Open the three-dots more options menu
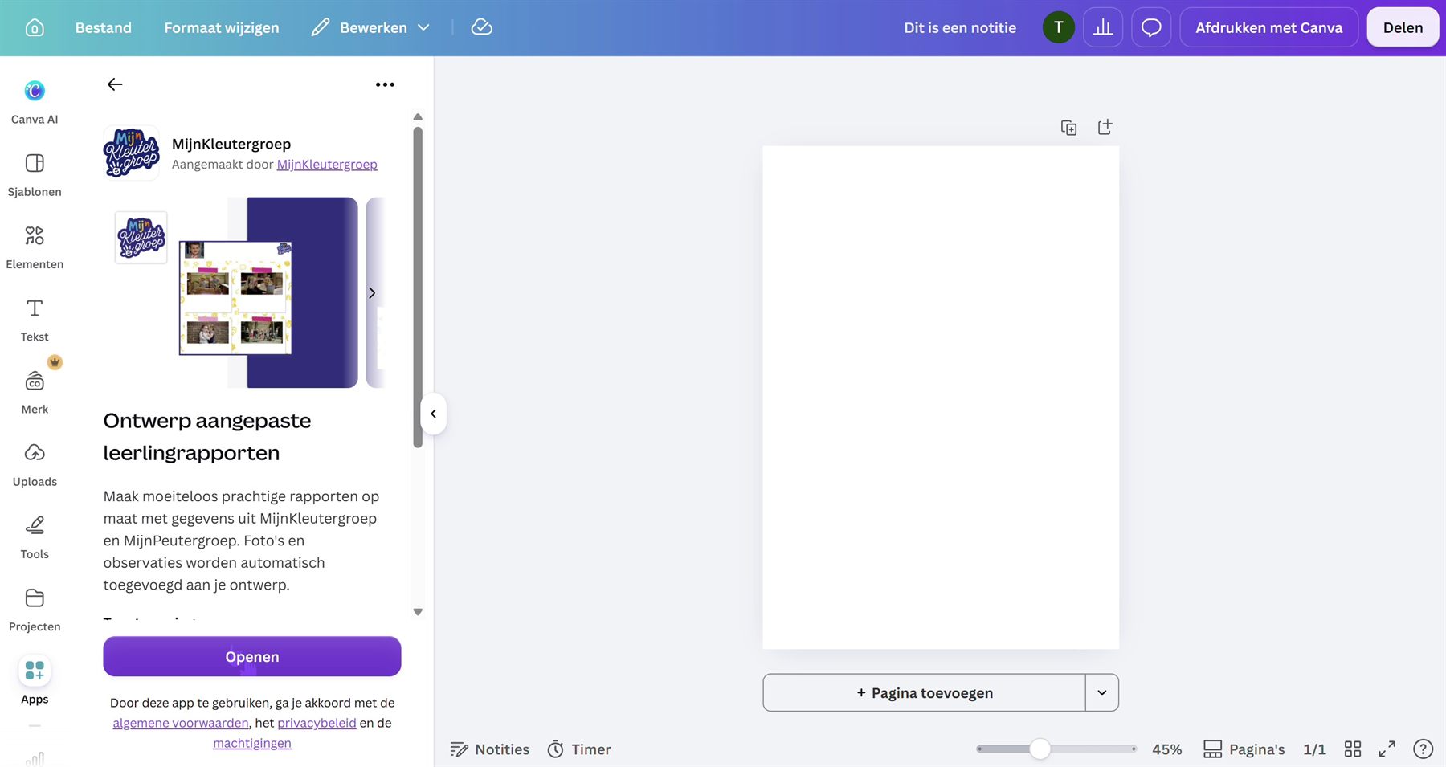This screenshot has height=767, width=1446. (385, 84)
